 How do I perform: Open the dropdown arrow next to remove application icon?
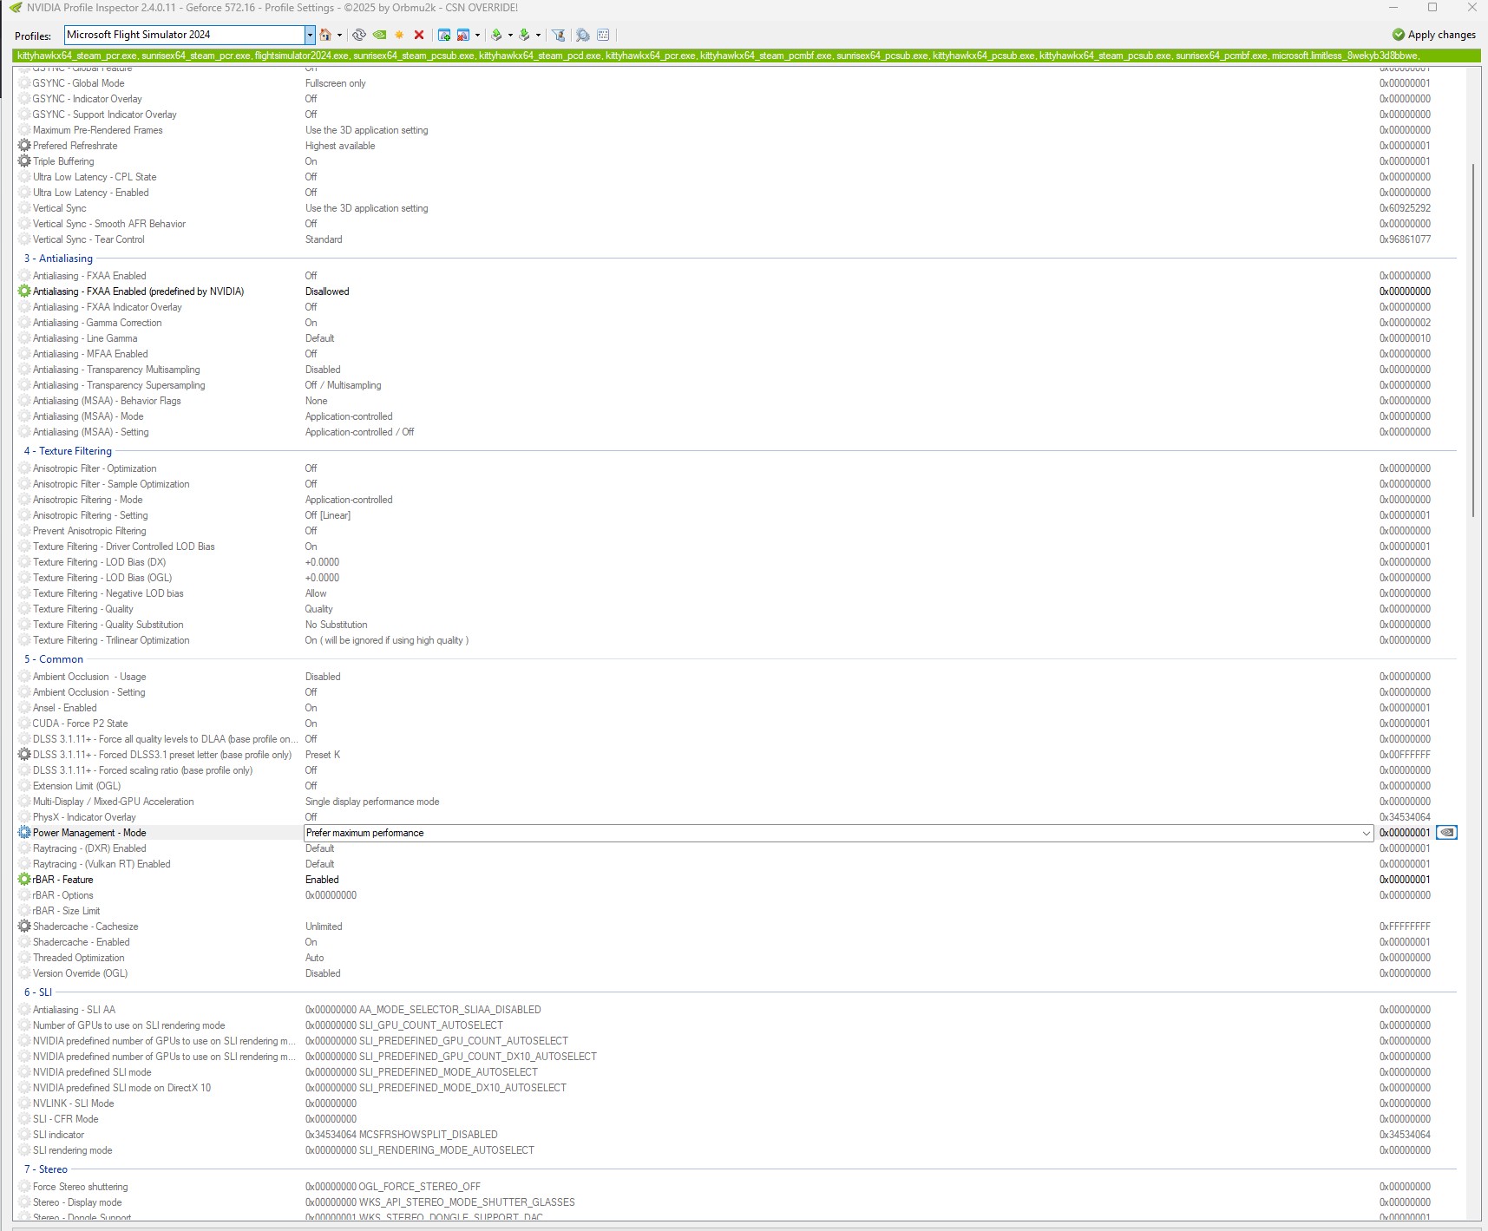pos(477,35)
